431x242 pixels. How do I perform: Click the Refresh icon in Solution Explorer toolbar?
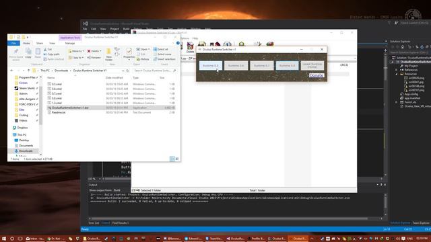[422, 47]
